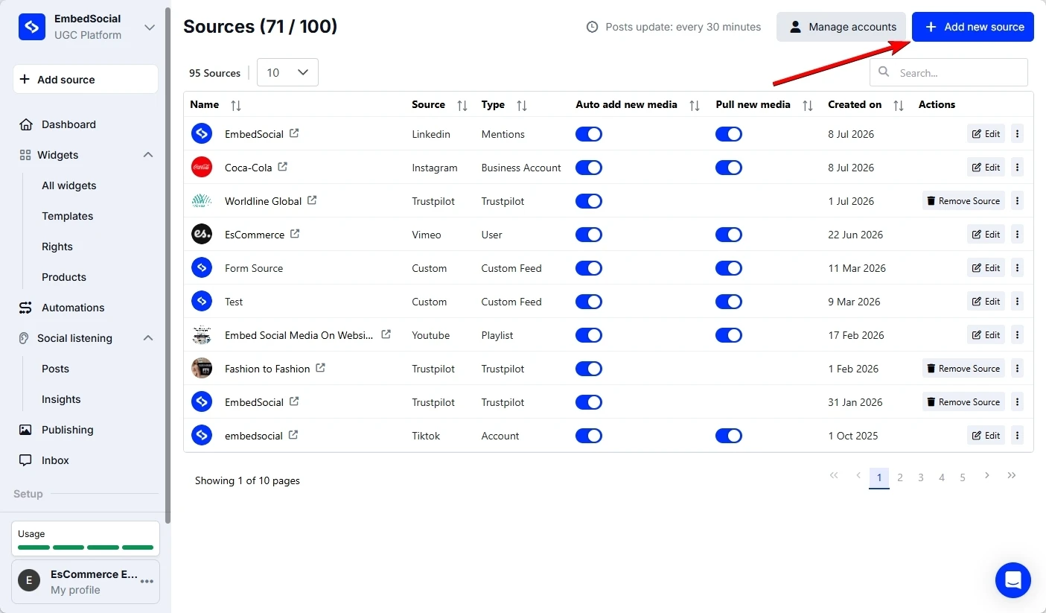Click the Coca-Cola logo avatar
Screen dimensions: 1046x613
[x=202, y=167]
